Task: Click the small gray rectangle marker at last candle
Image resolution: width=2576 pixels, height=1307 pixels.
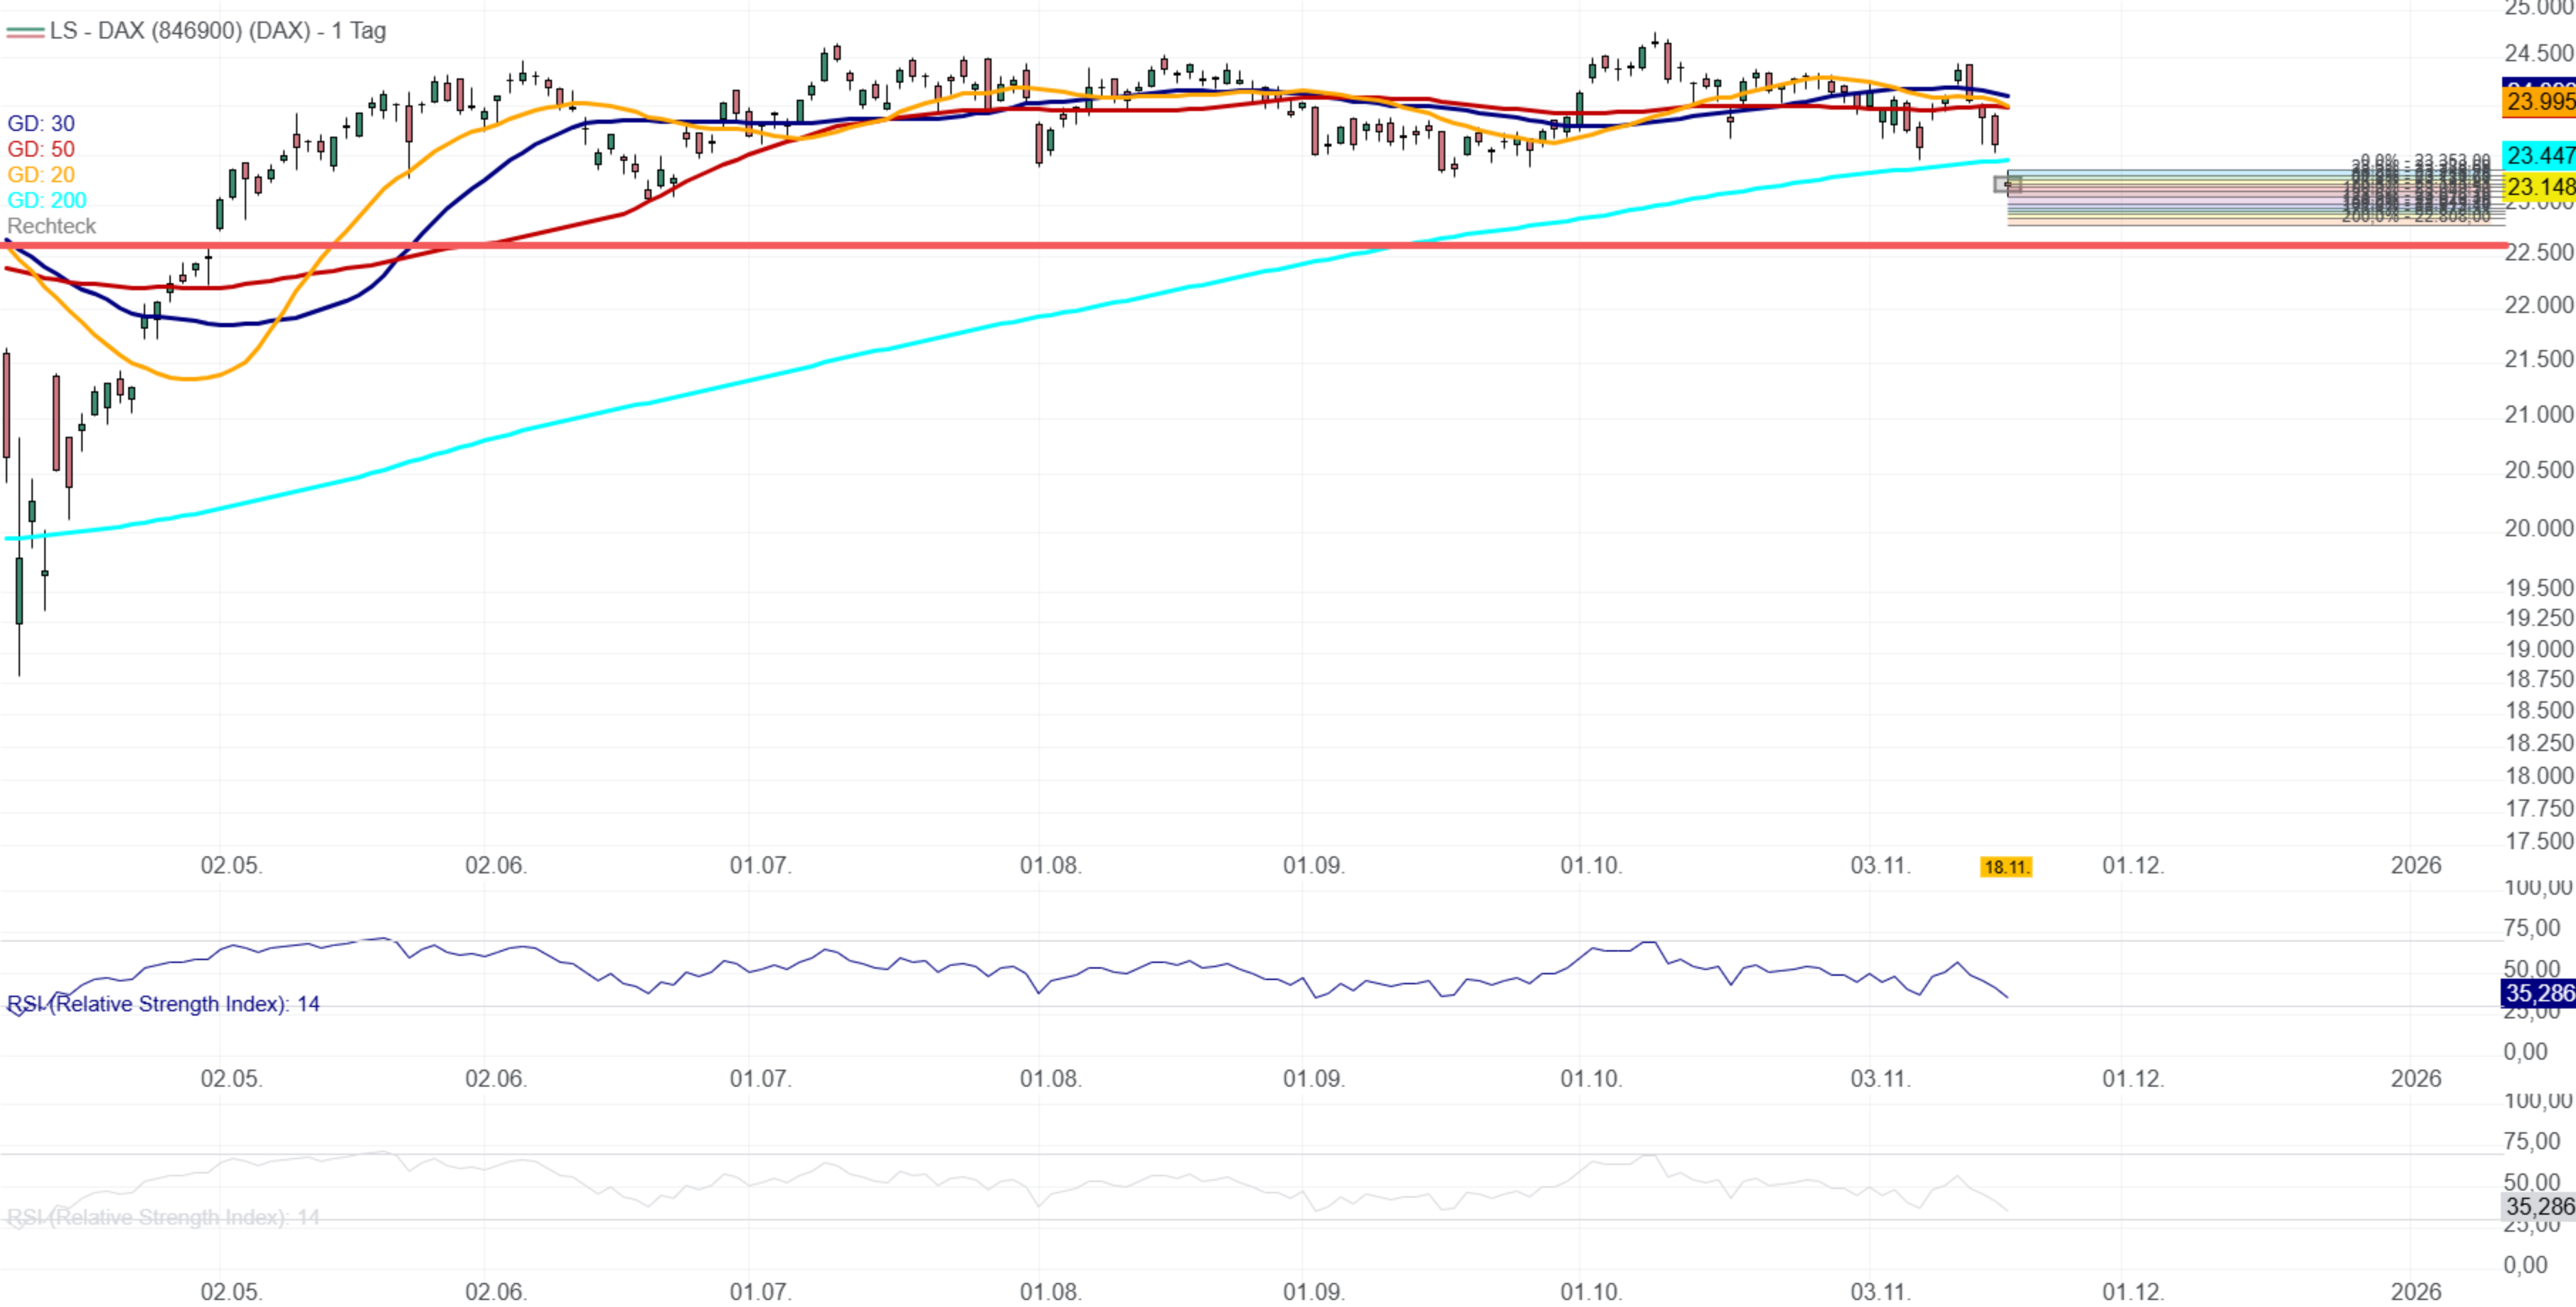Action: [x=2007, y=184]
